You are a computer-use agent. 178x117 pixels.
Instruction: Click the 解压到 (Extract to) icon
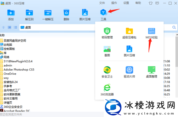(29, 13)
